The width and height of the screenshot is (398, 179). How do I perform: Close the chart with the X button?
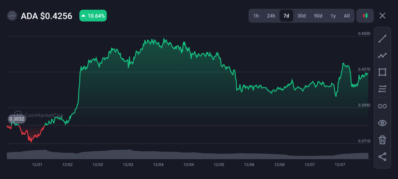382,16
